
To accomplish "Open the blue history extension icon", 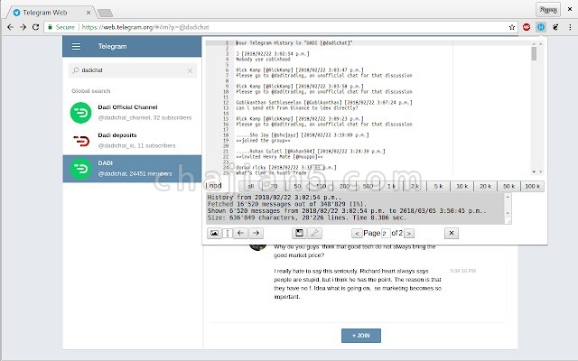I will 541,27.
